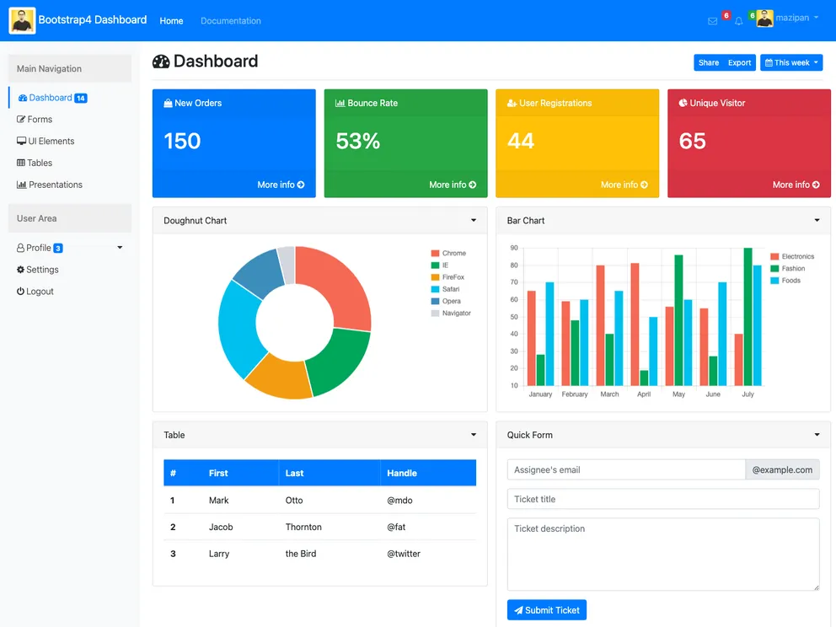Switch to the Documentation menu item

[x=230, y=20]
